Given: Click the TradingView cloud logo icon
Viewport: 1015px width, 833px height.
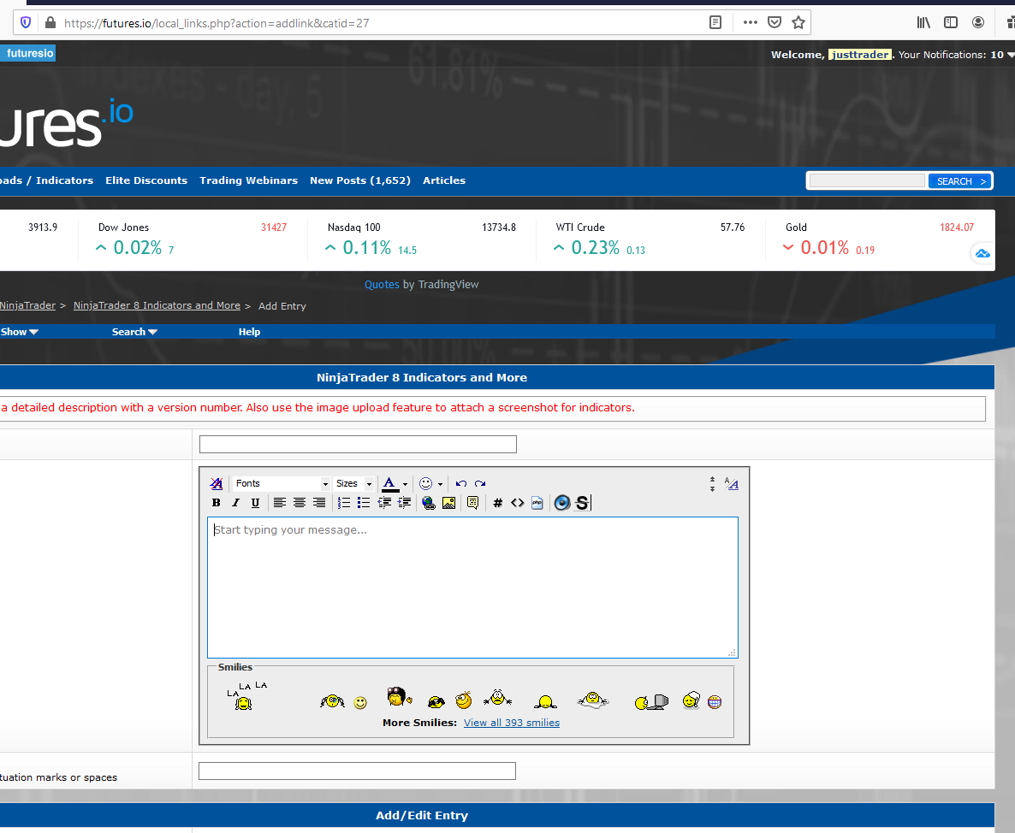Looking at the screenshot, I should [982, 253].
